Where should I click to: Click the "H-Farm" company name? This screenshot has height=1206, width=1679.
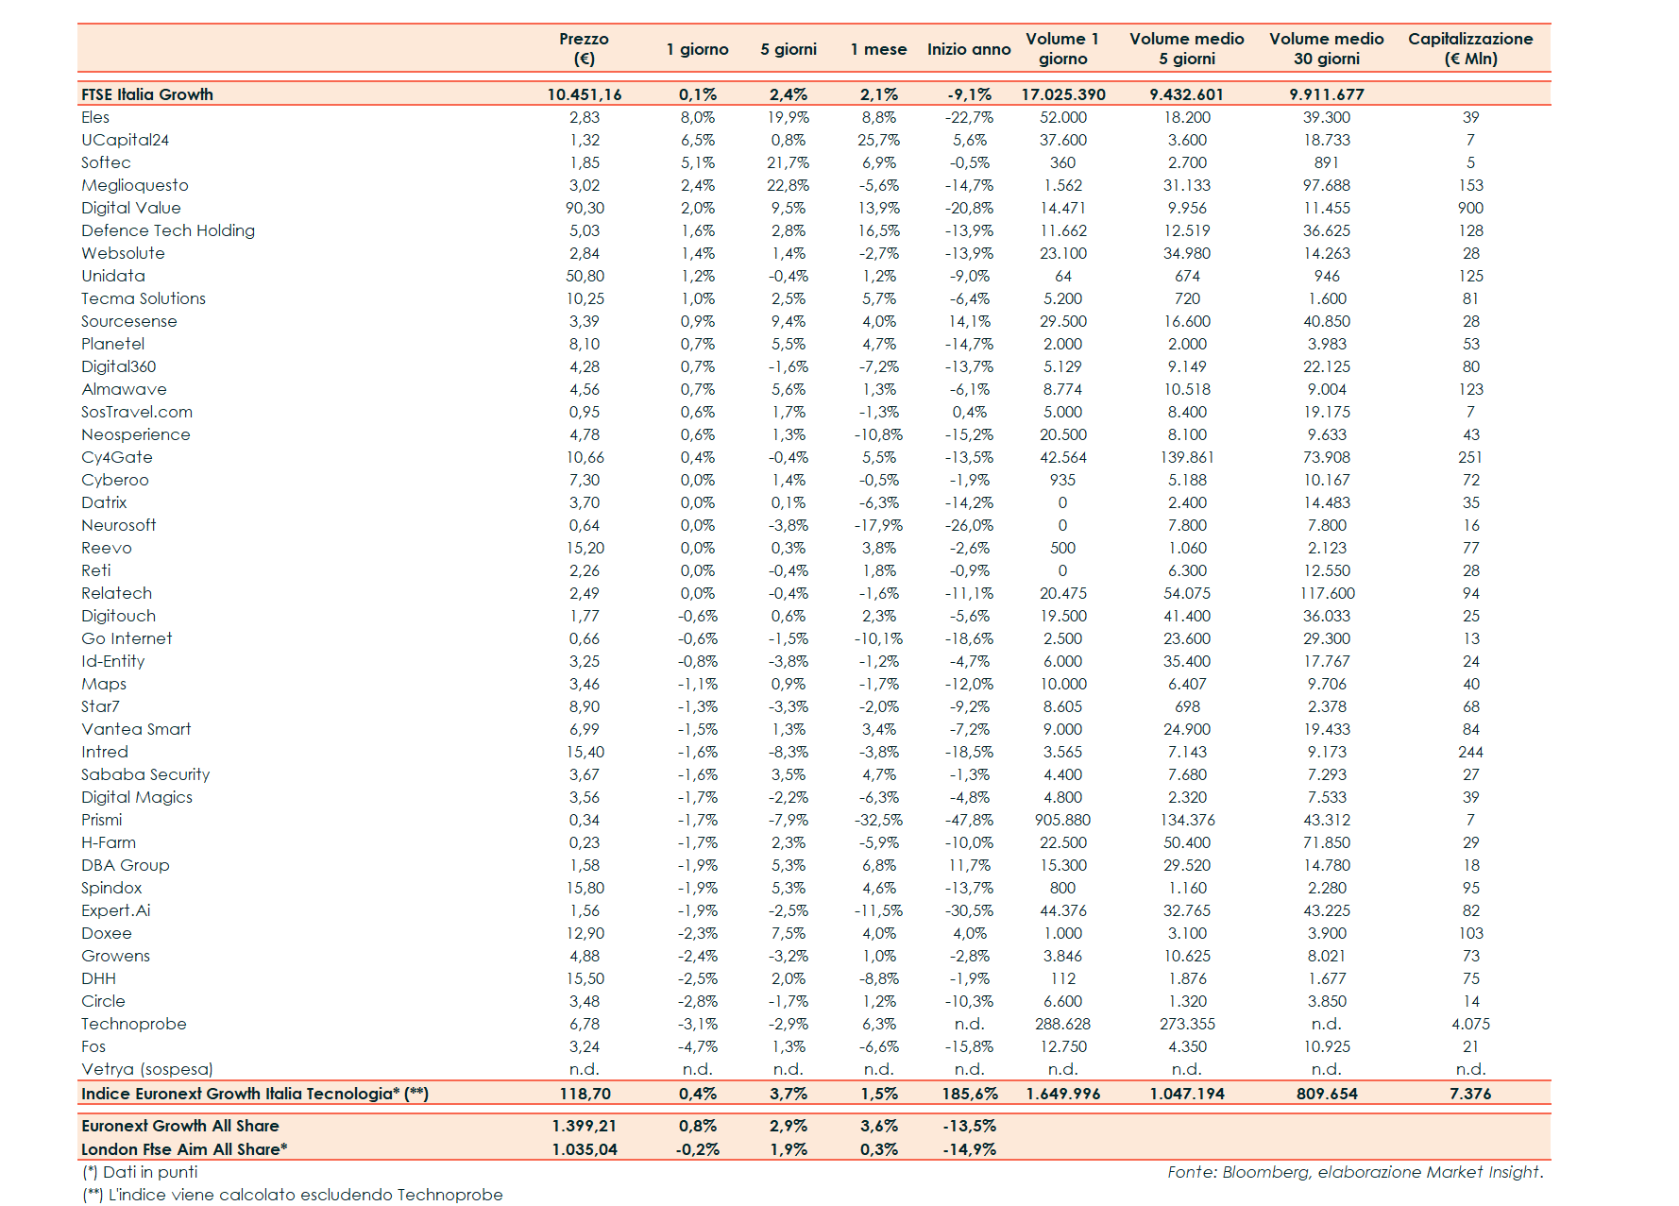pyautogui.click(x=109, y=842)
